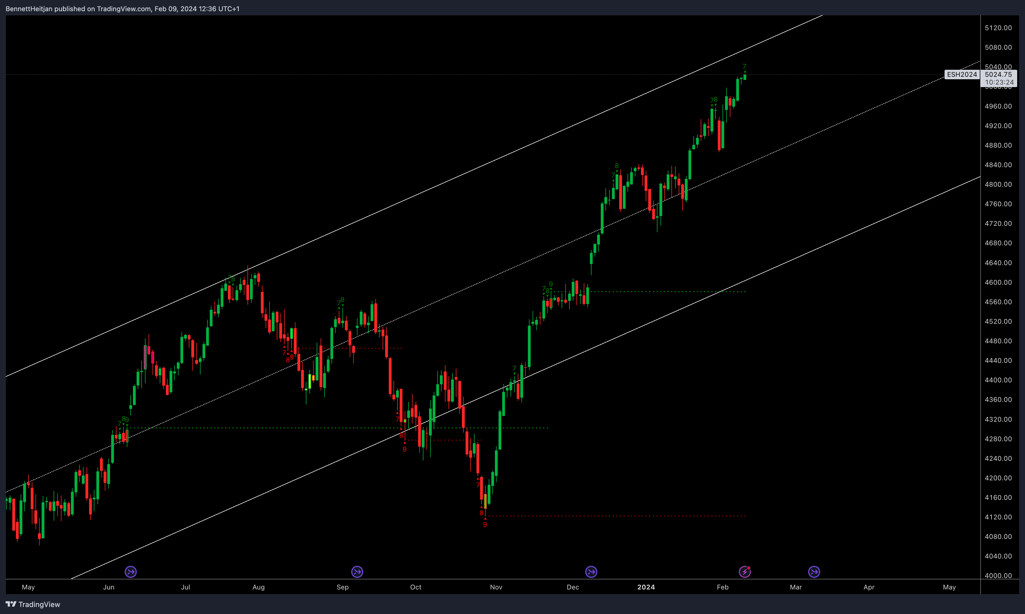Click the TradingView logo at bottom left
This screenshot has height=614, width=1025.
tap(33, 605)
